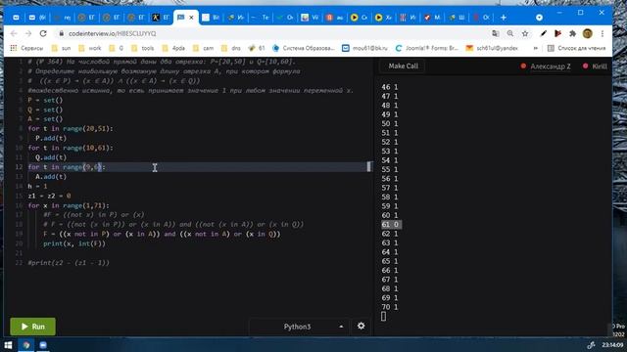The height and width of the screenshot is (352, 627).
Task: Click the line A.add(t)
Action: [x=51, y=176]
